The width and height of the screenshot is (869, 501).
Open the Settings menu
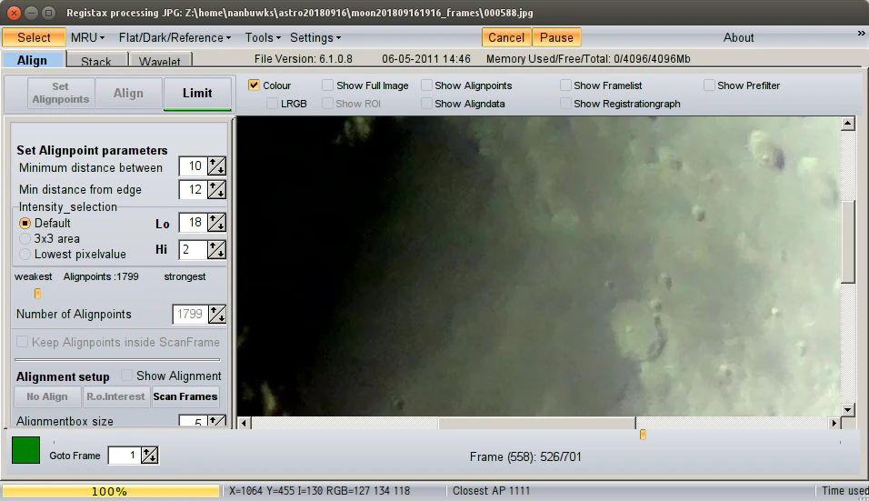(315, 37)
